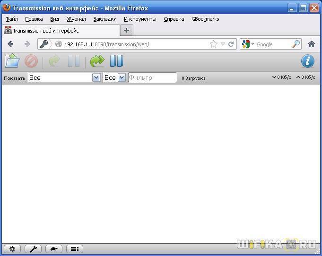The image size is (322, 256).
Task: Toggle compact view button
Action: (x=75, y=249)
